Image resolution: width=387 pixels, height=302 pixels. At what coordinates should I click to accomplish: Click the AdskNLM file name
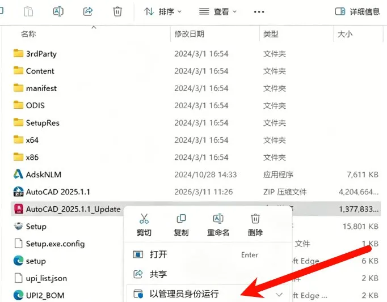coord(44,175)
